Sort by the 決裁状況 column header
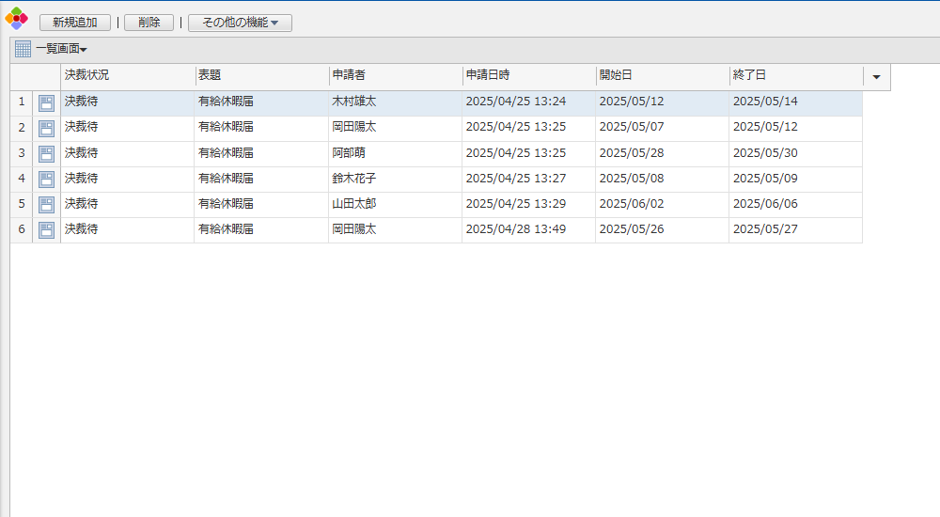 127,76
